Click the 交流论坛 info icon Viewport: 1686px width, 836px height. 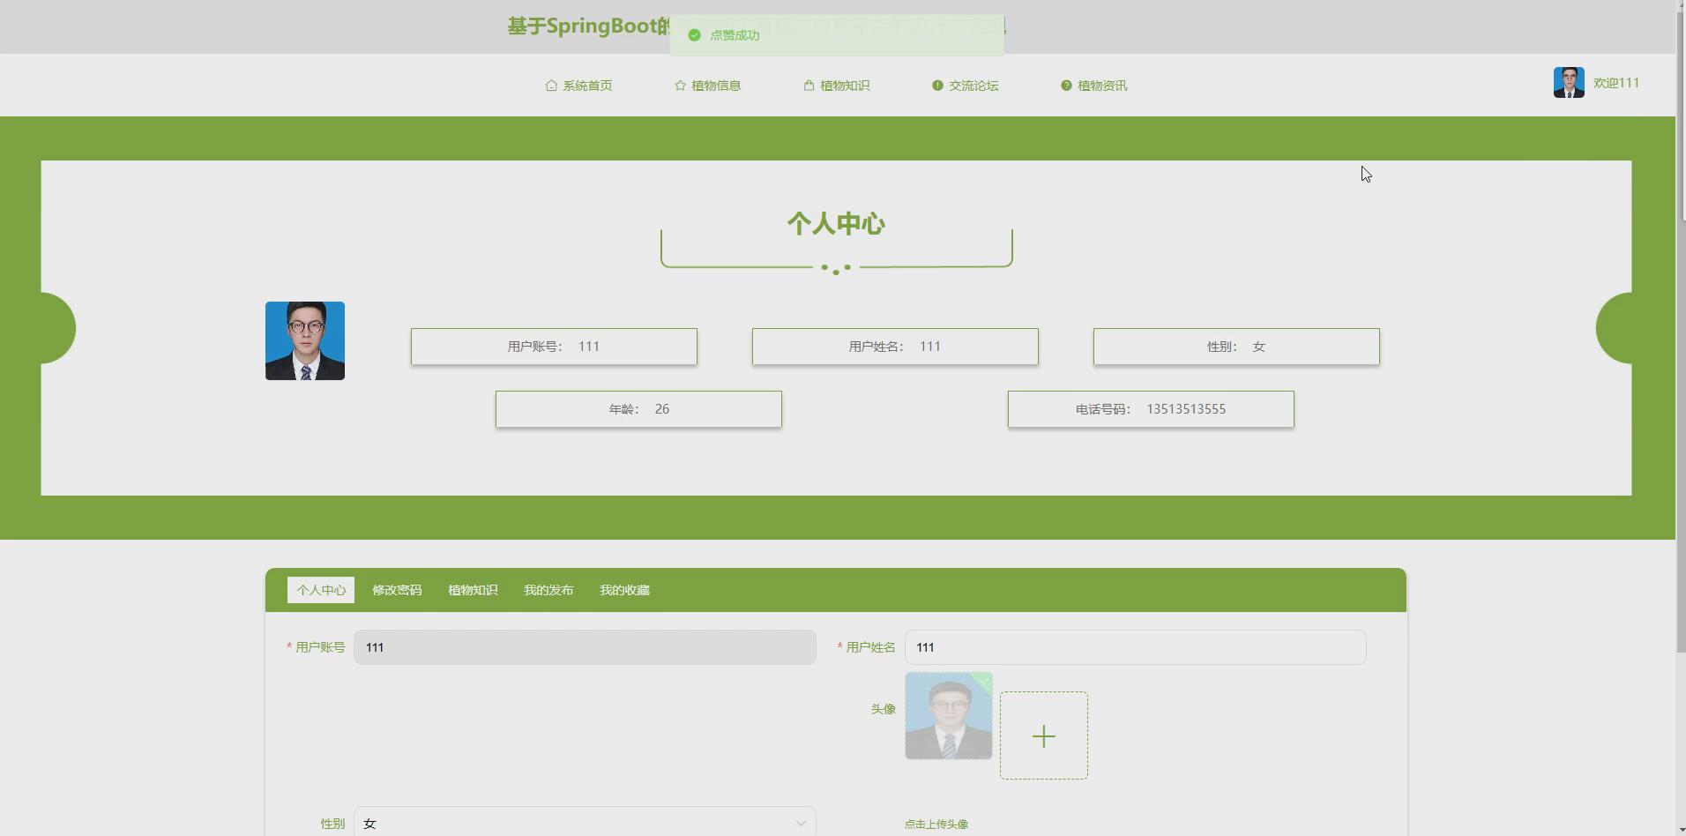tap(936, 85)
